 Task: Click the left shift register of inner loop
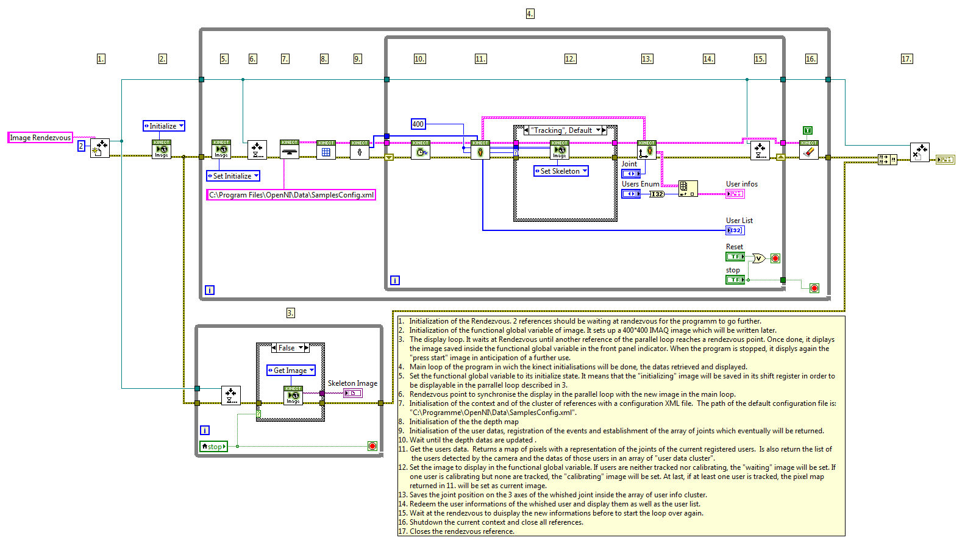389,157
